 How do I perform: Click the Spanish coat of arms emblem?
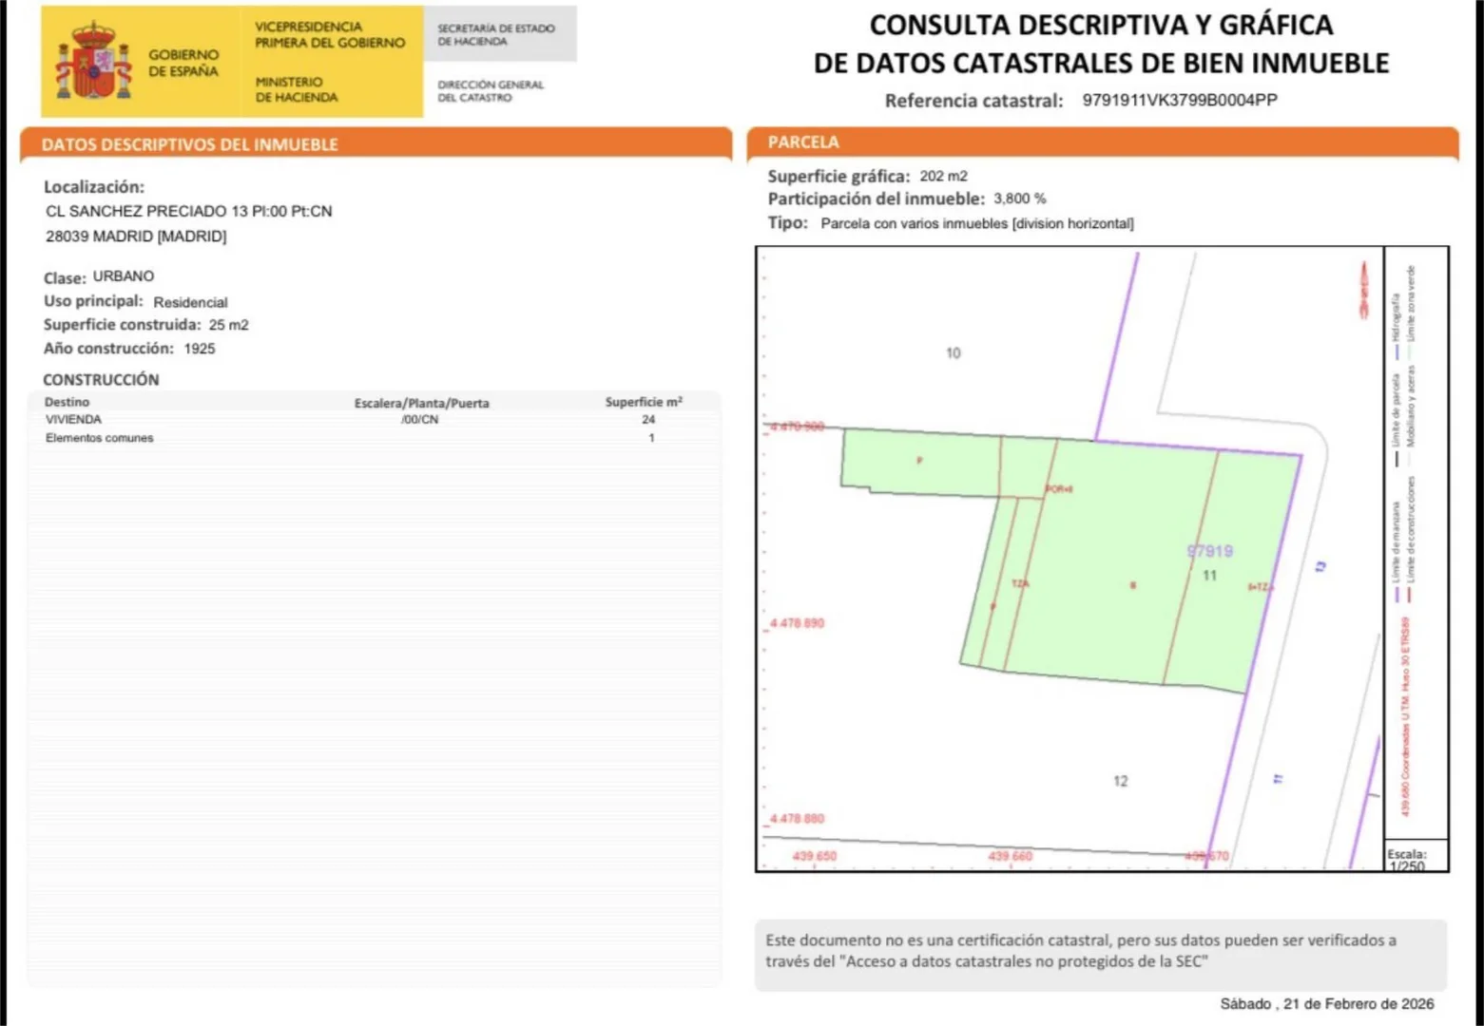click(93, 63)
